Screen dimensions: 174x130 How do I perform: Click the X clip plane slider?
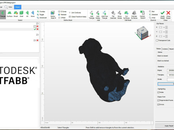point(166,27)
